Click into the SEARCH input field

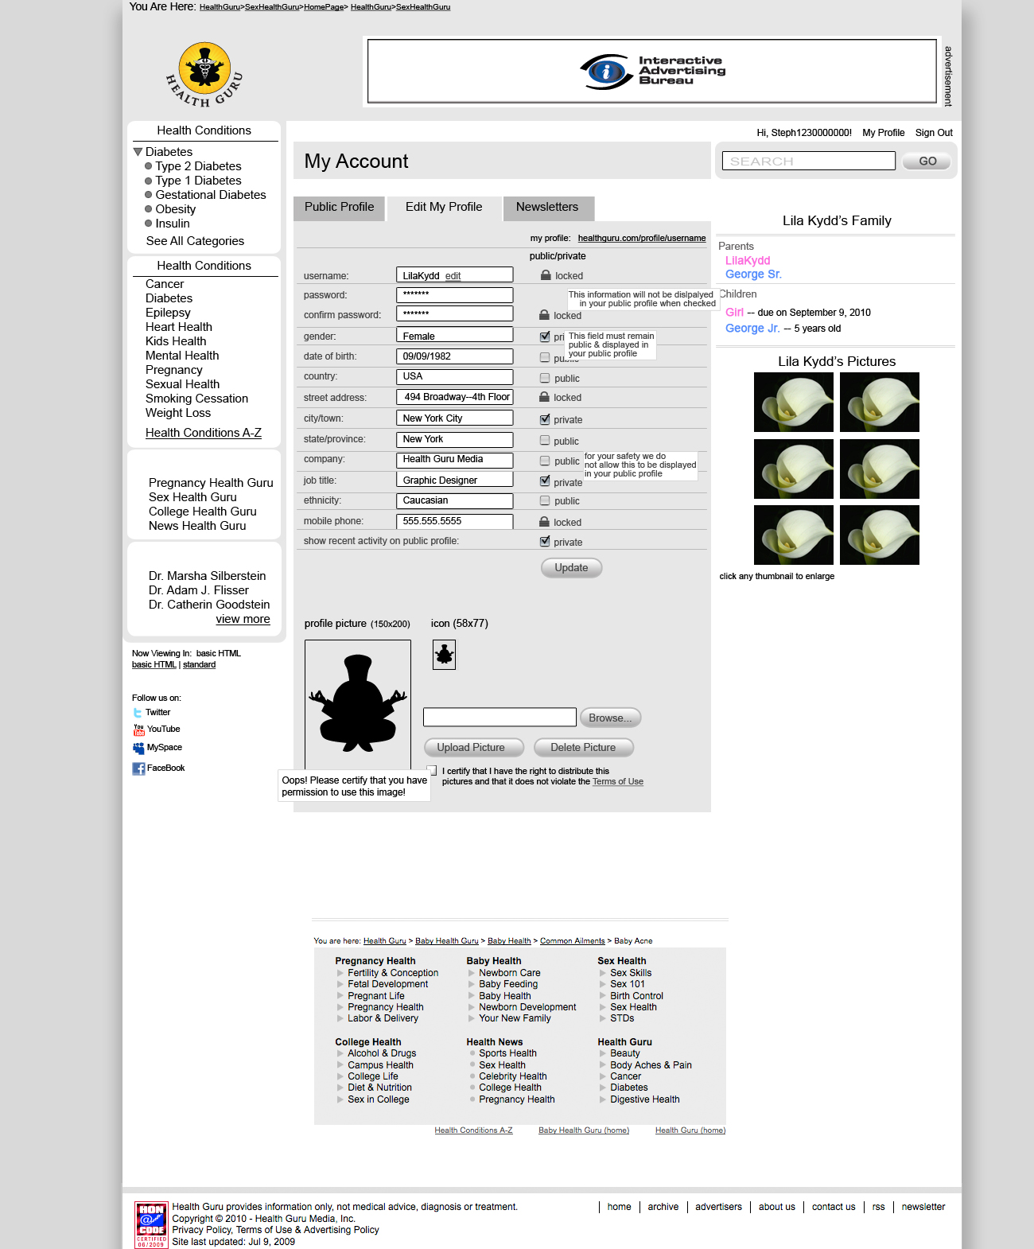coord(808,161)
